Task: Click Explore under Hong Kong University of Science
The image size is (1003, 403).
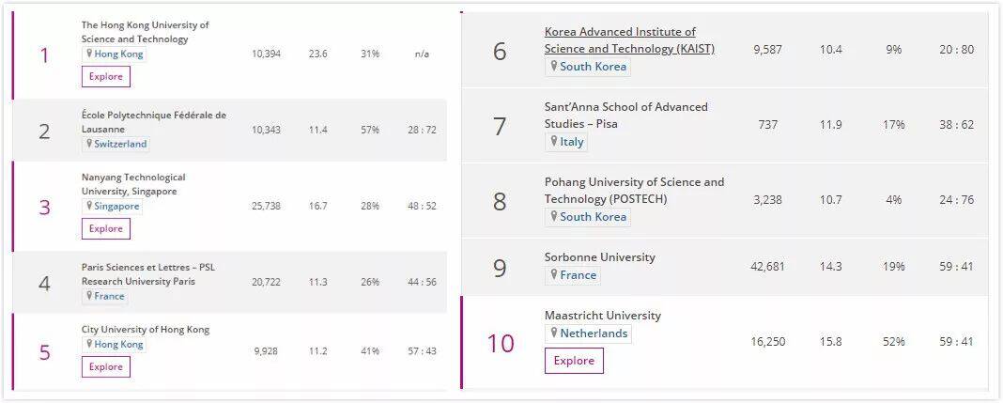Action: coord(105,76)
